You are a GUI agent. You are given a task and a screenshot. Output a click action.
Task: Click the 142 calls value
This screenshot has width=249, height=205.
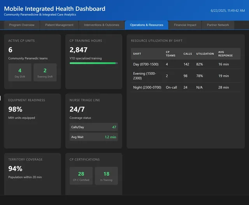186,64
